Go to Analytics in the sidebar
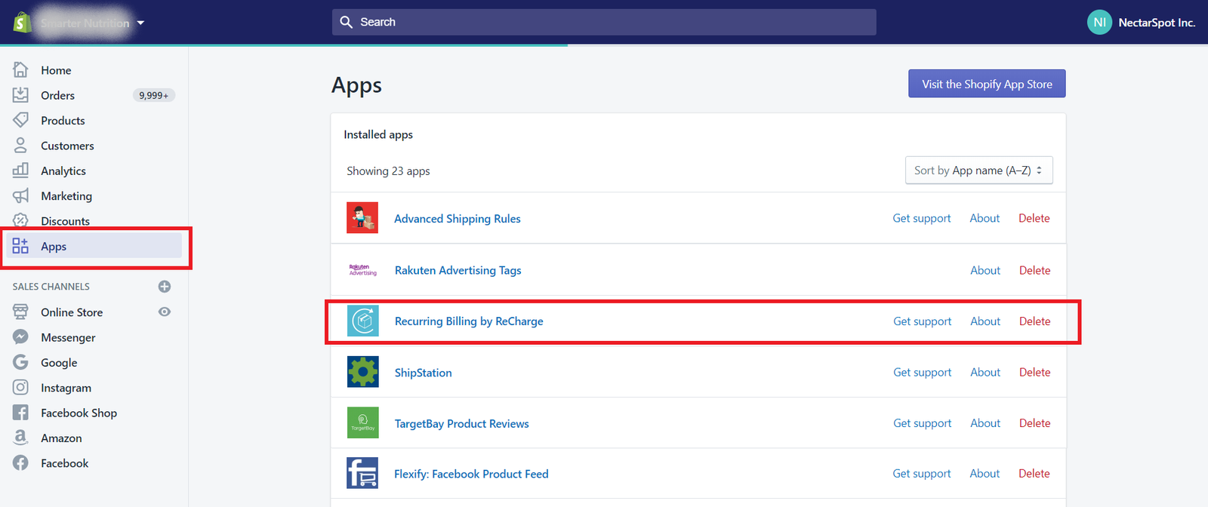The height and width of the screenshot is (507, 1208). (63, 171)
